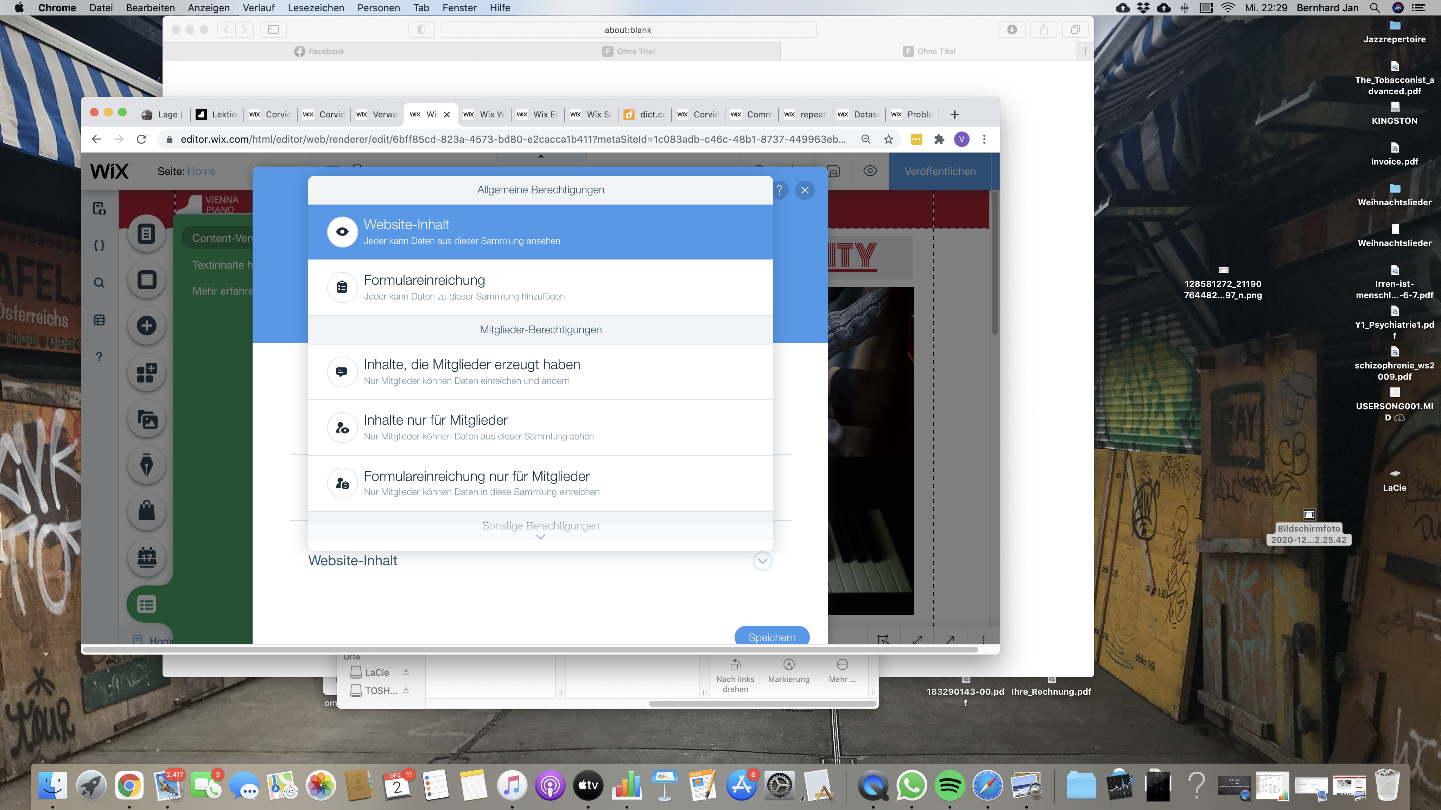The width and height of the screenshot is (1441, 810).
Task: Open the code files page icon
Action: (99, 208)
